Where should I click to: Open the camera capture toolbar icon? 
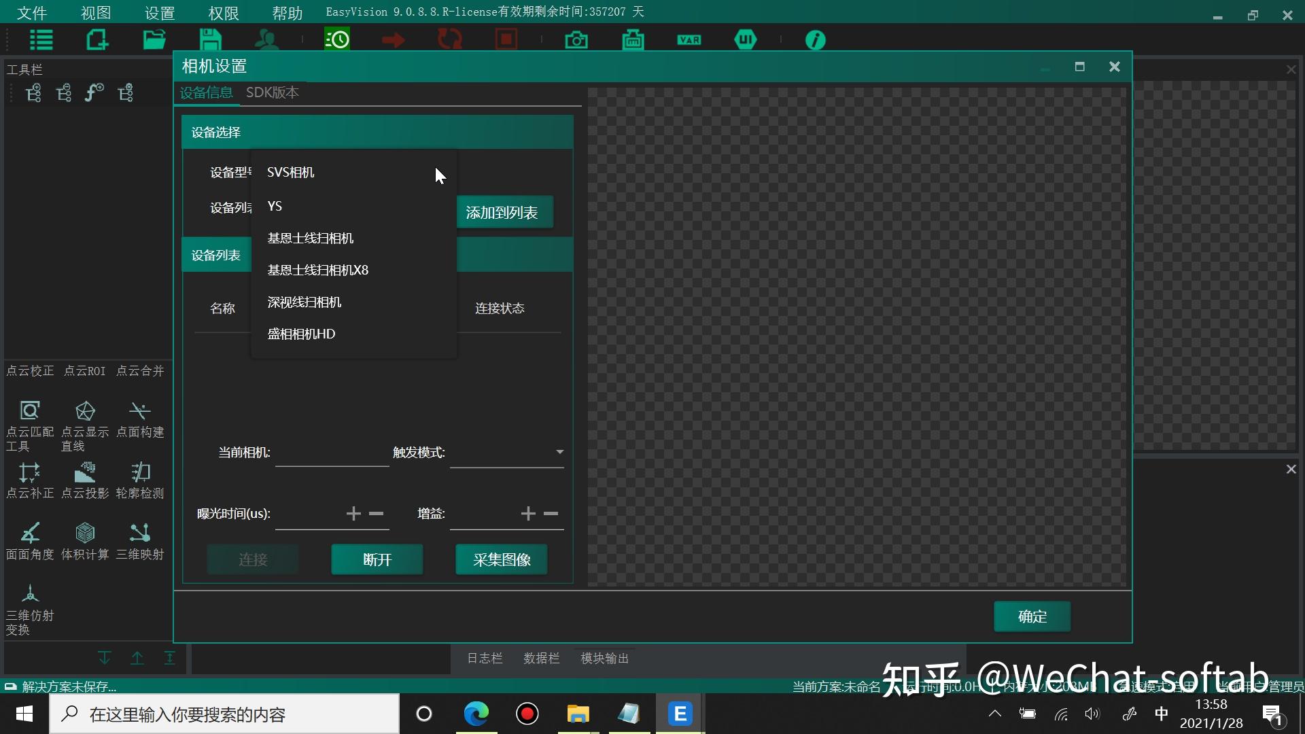[576, 39]
